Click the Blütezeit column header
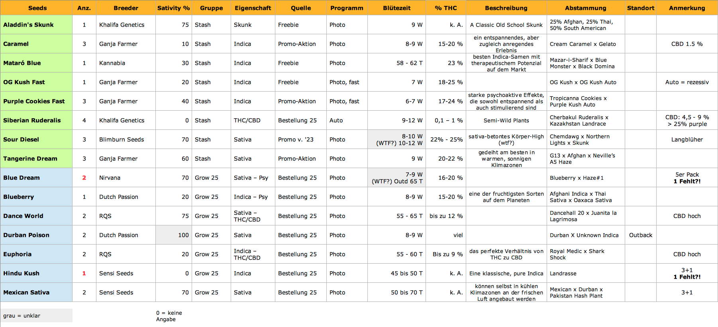 396,8
